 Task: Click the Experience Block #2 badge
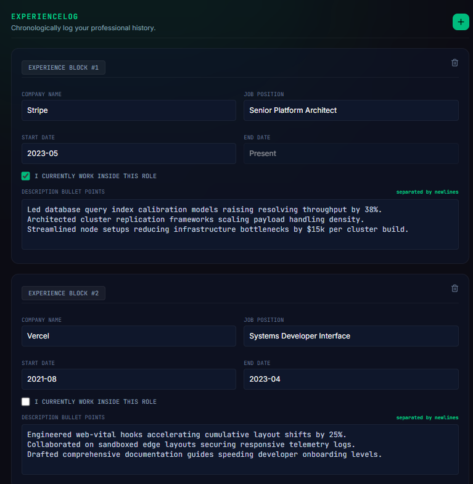[64, 293]
